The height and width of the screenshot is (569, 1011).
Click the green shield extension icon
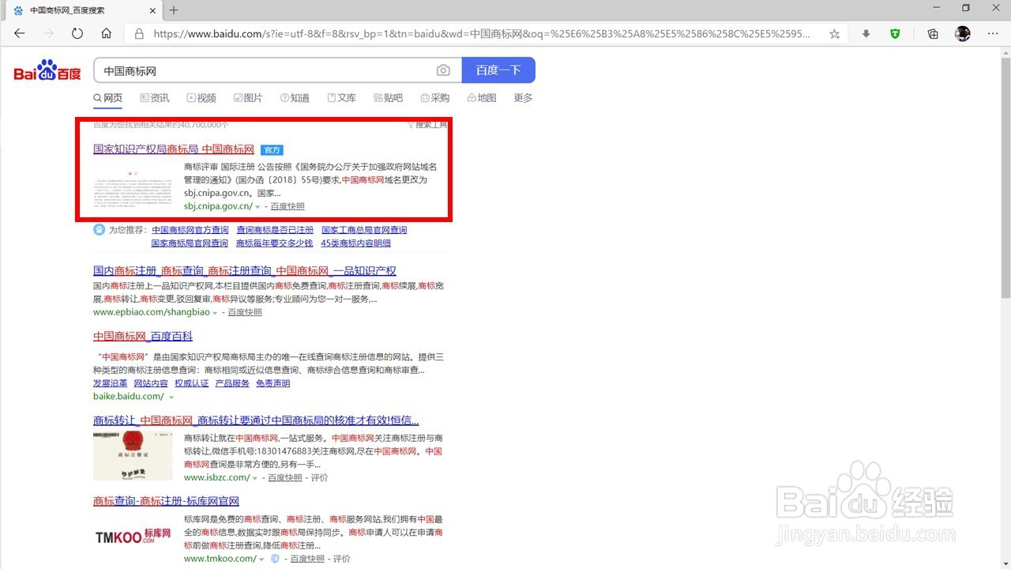895,34
